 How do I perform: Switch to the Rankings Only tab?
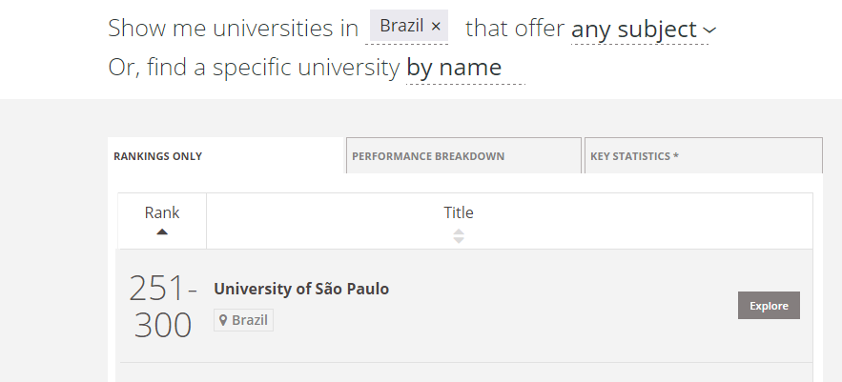157,156
